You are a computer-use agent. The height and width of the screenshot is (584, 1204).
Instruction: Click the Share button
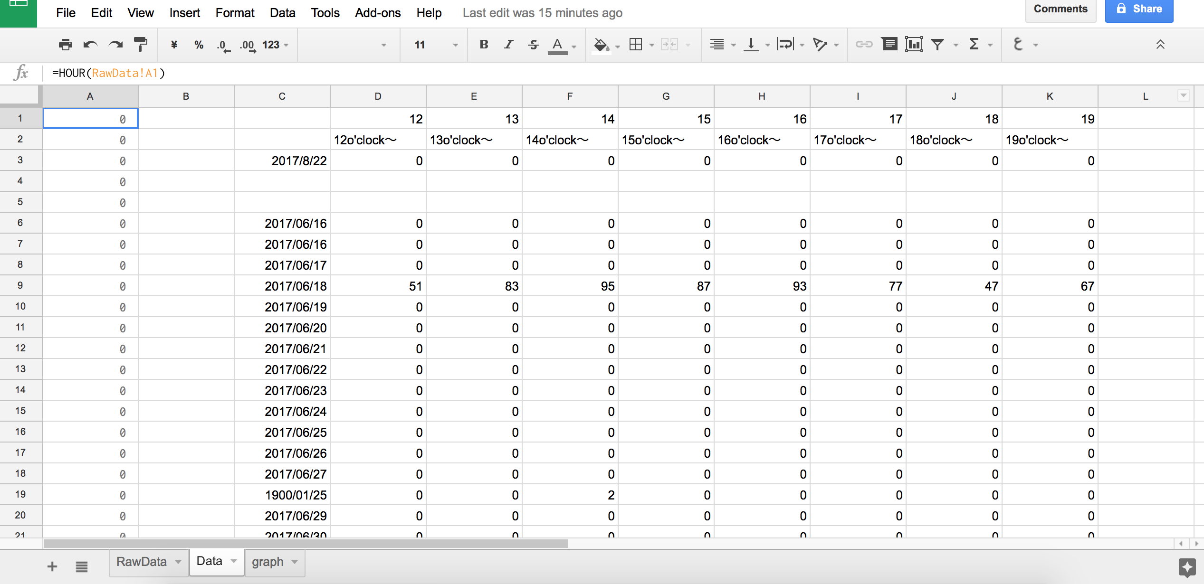pos(1139,9)
